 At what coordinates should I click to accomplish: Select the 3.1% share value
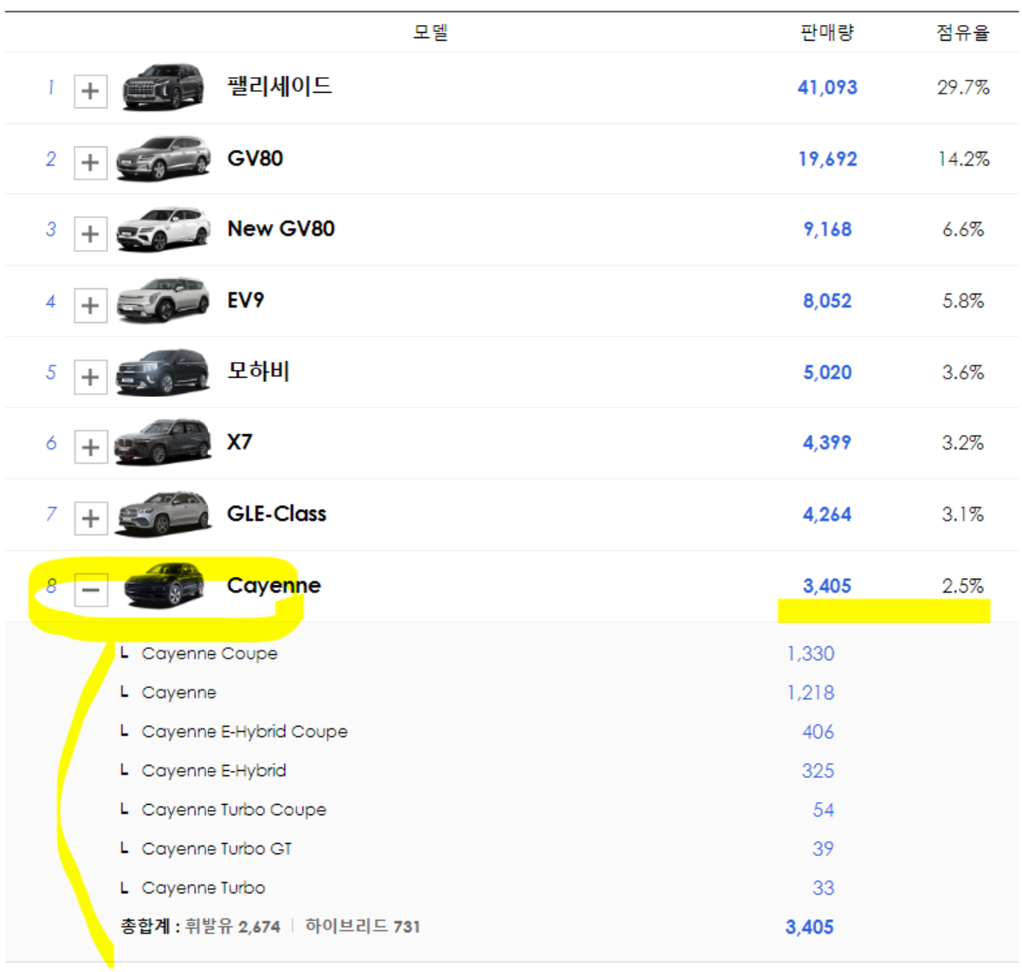(963, 515)
